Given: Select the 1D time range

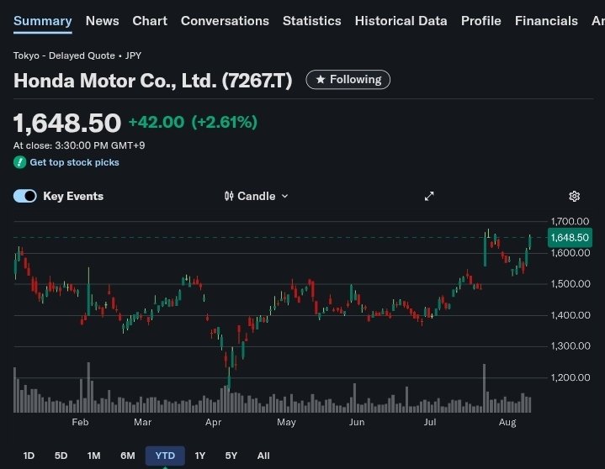Looking at the screenshot, I should click(29, 456).
